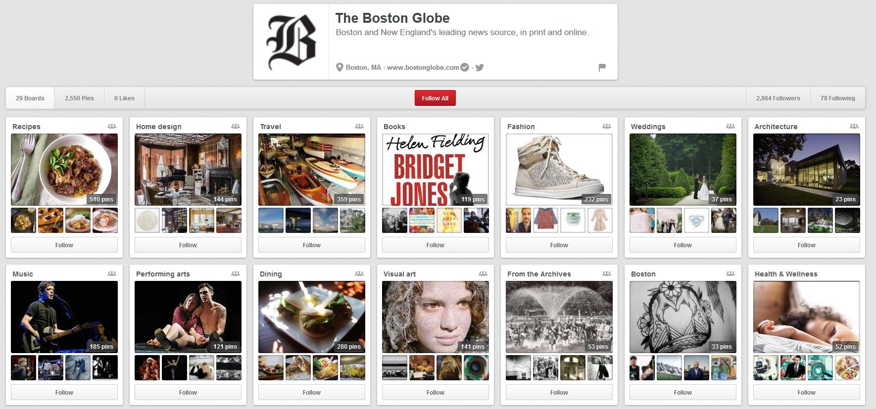
Task: Open the Fashion sneaker cover image
Action: pyautogui.click(x=559, y=170)
